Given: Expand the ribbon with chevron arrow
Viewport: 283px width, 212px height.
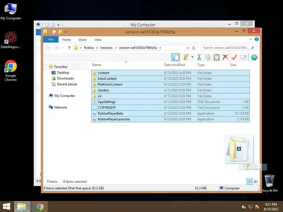Looking at the screenshot, I should (x=250, y=39).
